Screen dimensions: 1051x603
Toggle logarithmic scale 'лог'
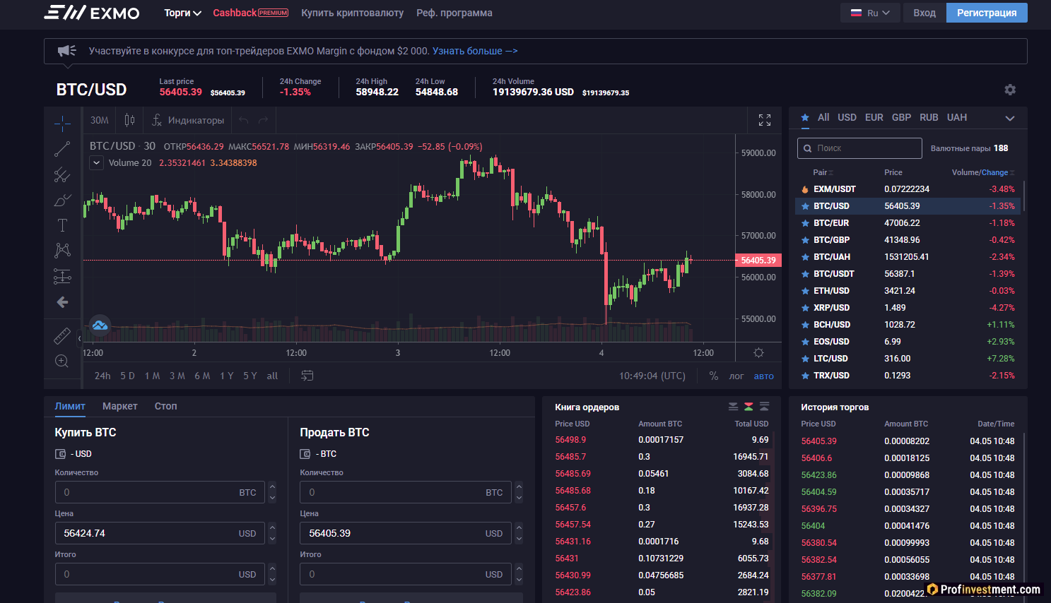[x=736, y=376]
